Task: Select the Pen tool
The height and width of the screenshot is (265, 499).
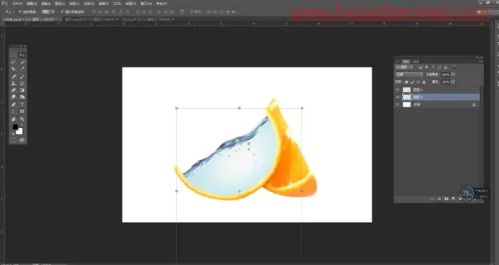Action: point(13,105)
